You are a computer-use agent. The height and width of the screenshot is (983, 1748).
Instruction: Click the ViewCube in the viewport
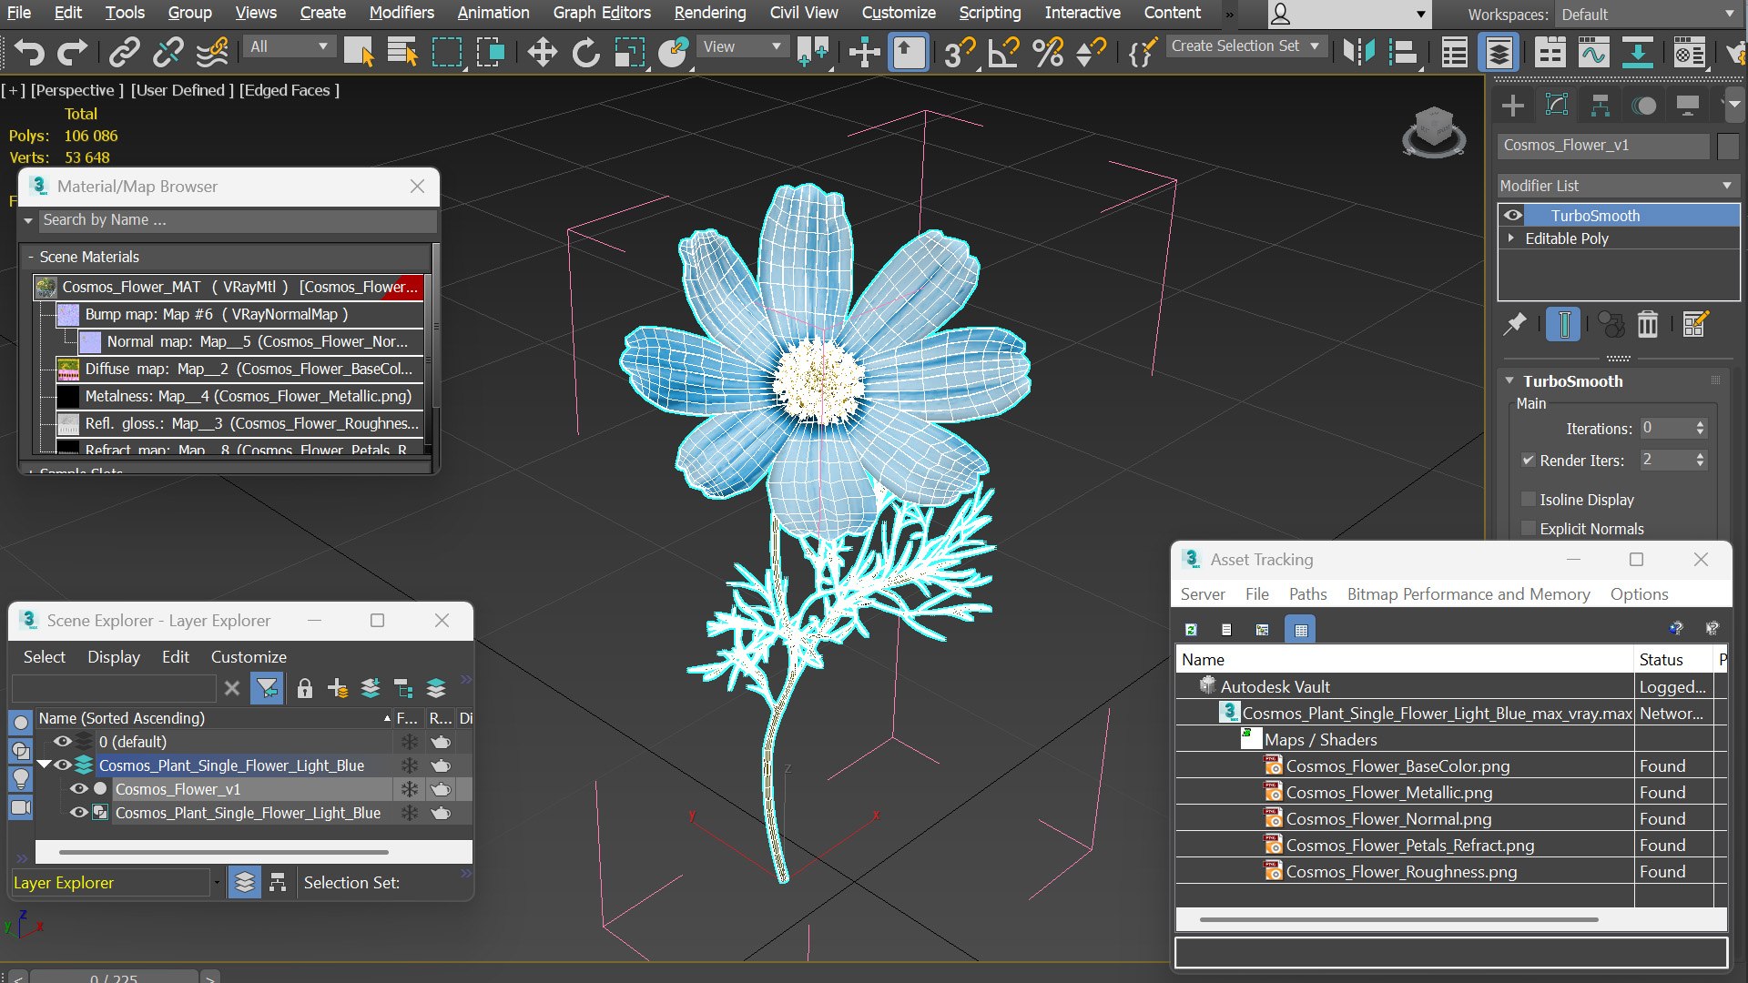click(1434, 132)
